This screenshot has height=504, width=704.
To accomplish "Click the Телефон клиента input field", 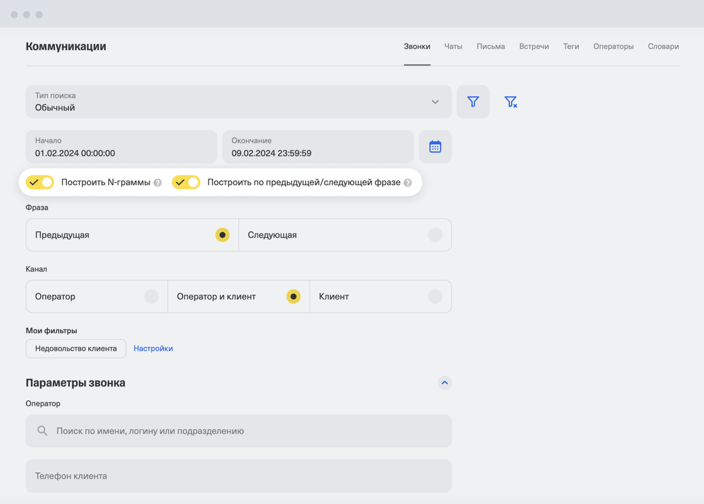I will coord(238,476).
